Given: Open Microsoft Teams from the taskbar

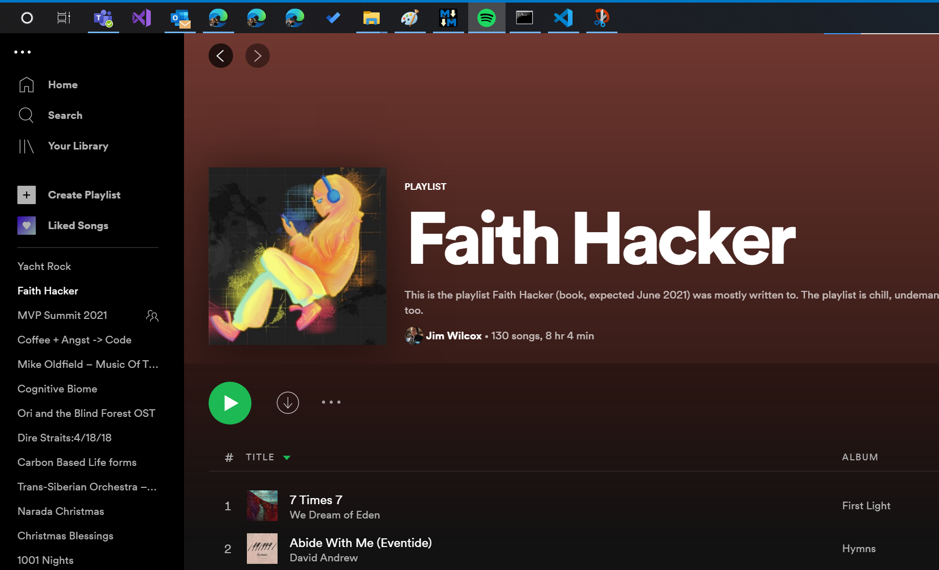Looking at the screenshot, I should [103, 18].
